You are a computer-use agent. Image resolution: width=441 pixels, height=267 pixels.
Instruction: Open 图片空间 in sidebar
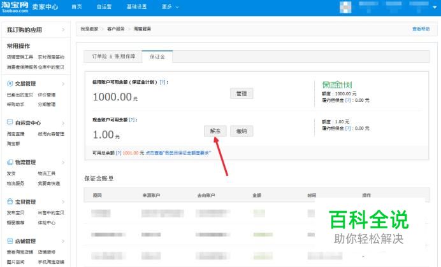click(x=15, y=262)
